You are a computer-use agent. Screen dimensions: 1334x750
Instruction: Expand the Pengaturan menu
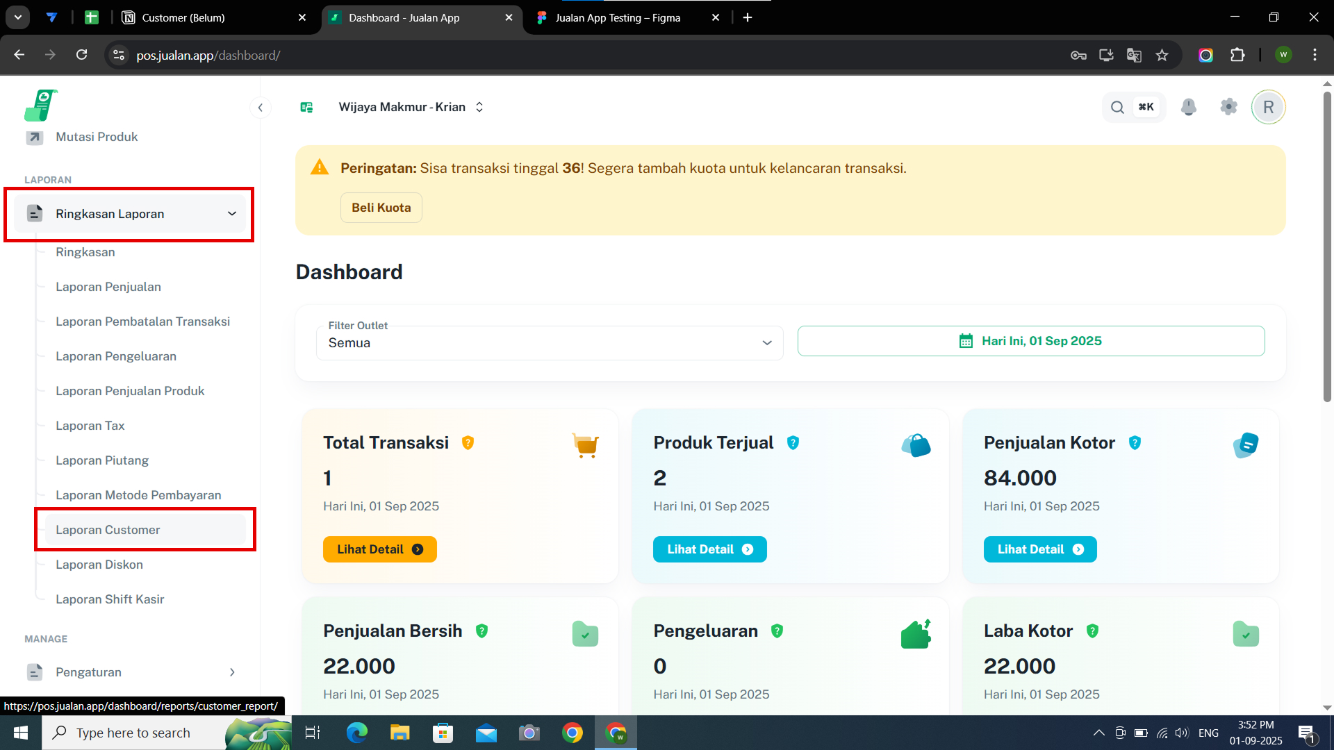coord(231,672)
